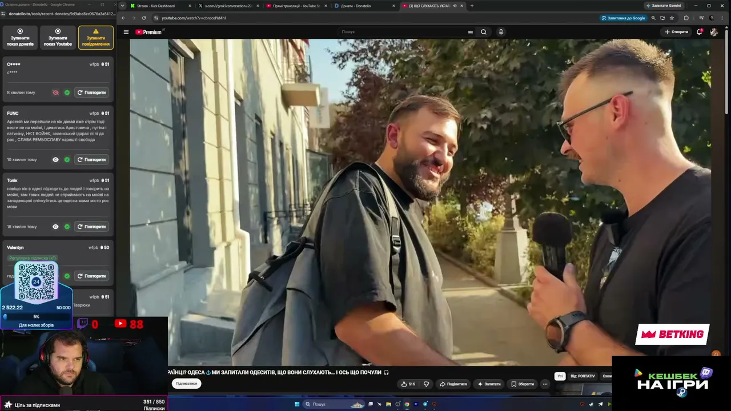Subscribe to the channel
Image resolution: width=731 pixels, height=411 pixels.
click(186, 384)
